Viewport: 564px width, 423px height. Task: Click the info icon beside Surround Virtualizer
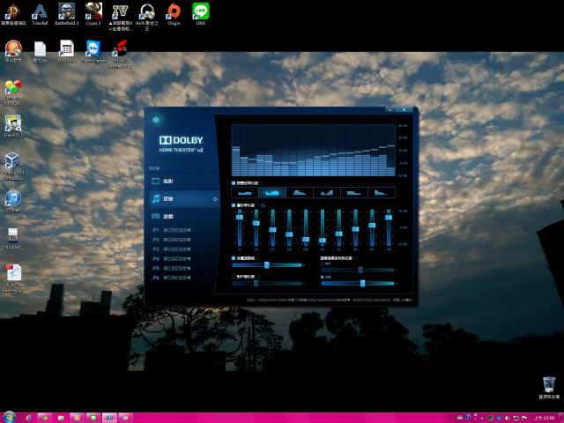356,258
